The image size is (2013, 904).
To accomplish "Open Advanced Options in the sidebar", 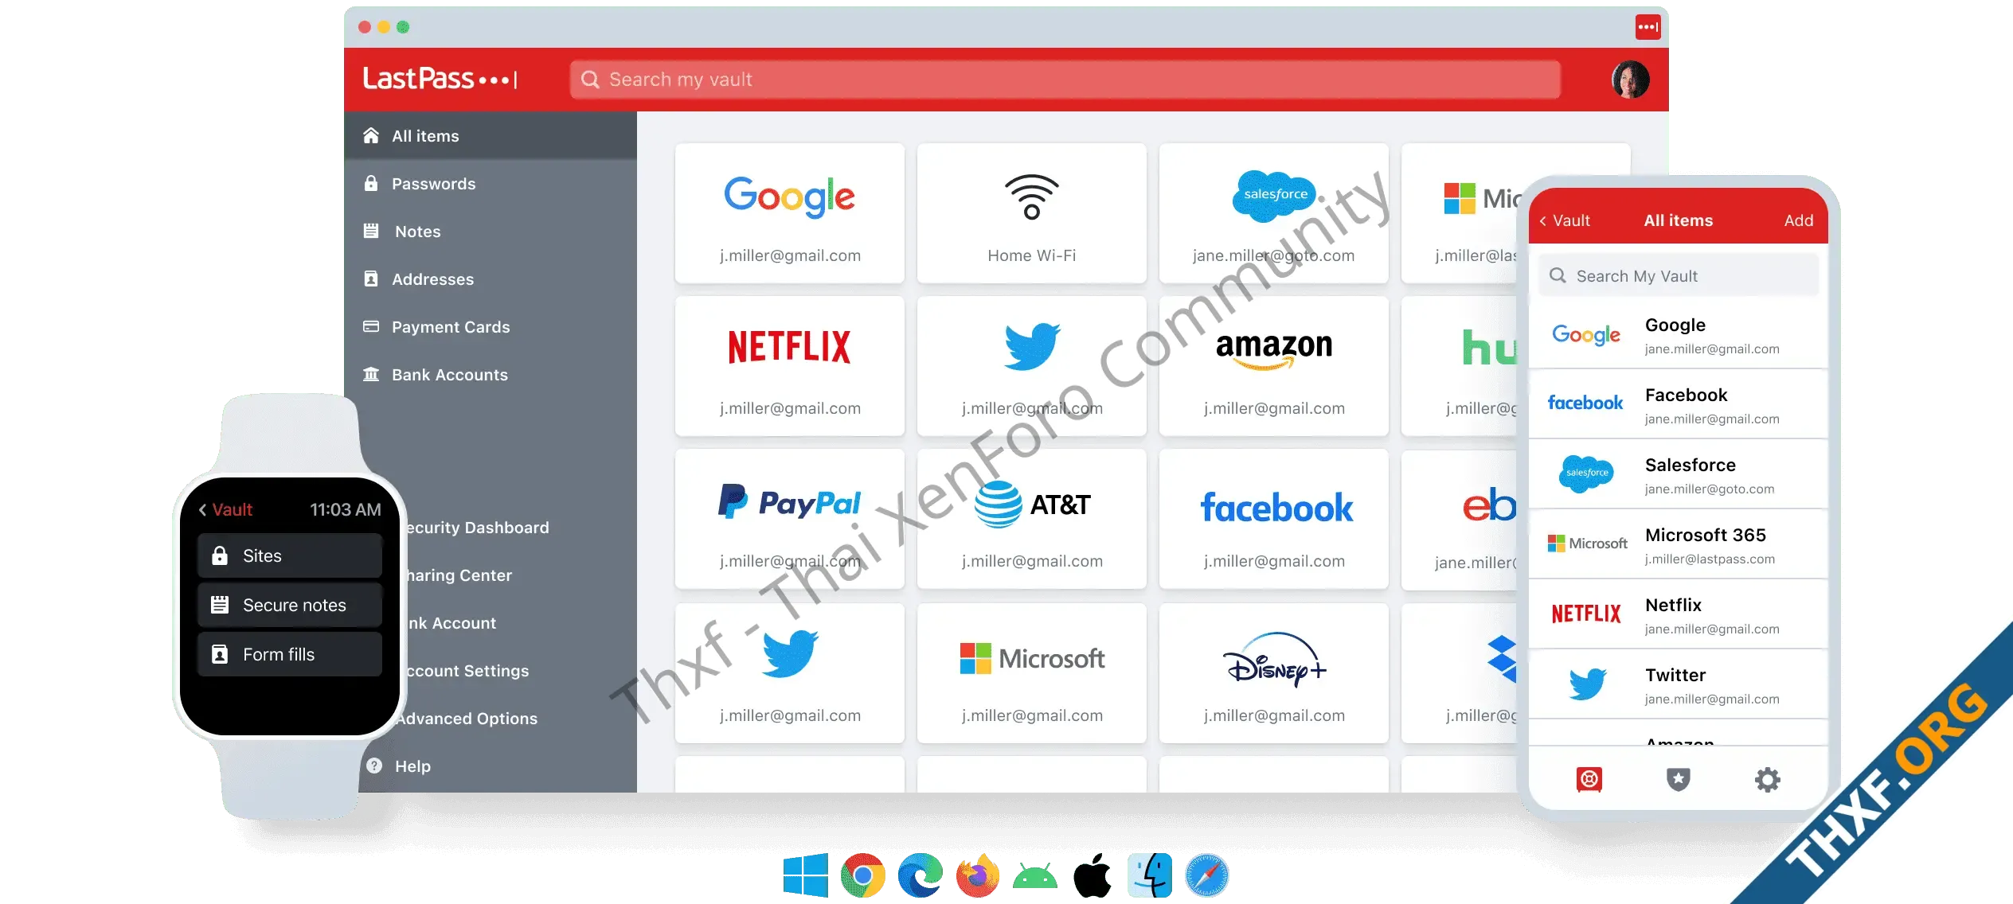I will tap(467, 719).
